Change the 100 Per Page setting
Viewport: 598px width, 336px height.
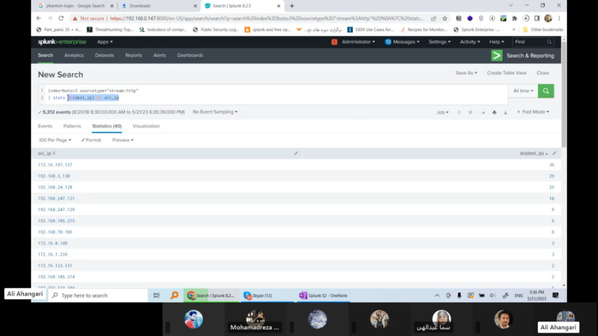(x=54, y=140)
